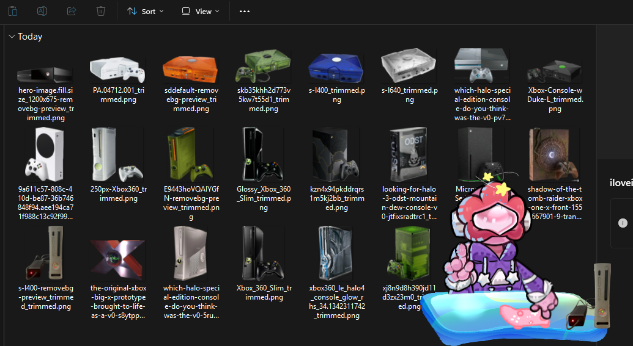Viewport: 633px width, 346px height.
Task: Click the info icon in details pane
Action: pos(623,223)
